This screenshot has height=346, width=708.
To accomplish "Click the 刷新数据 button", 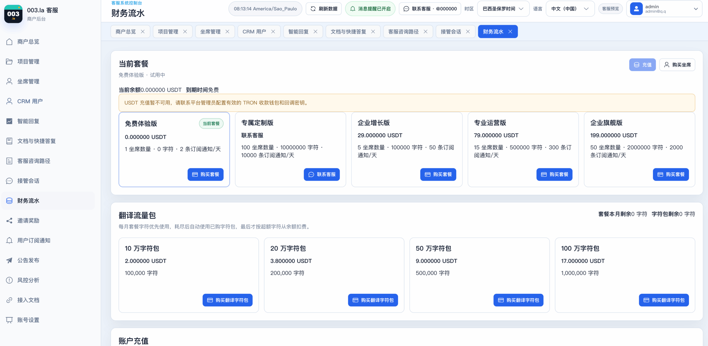I will (x=324, y=9).
